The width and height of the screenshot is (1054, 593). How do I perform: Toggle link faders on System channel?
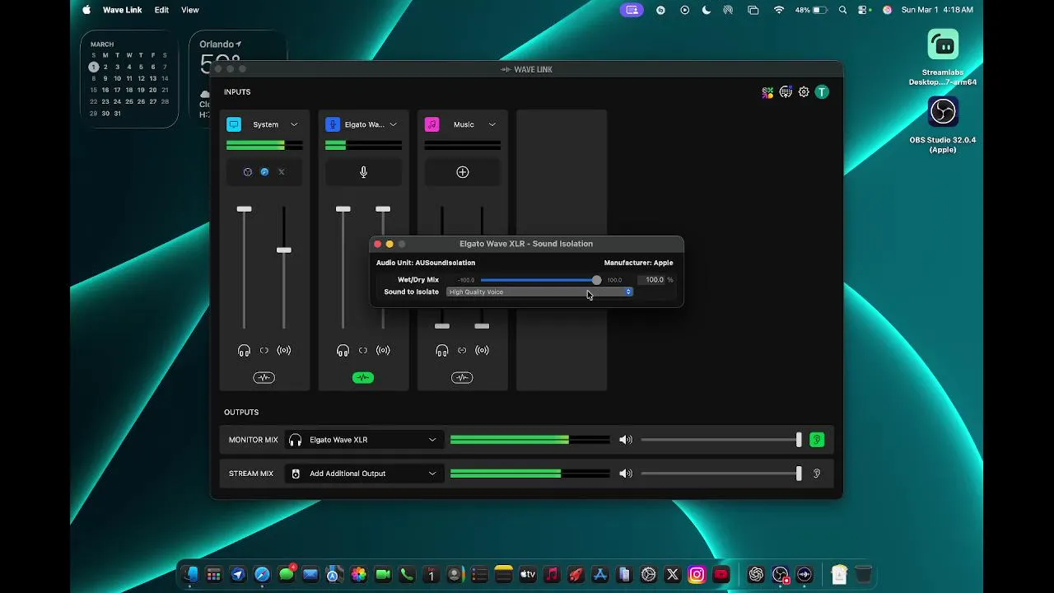click(264, 351)
